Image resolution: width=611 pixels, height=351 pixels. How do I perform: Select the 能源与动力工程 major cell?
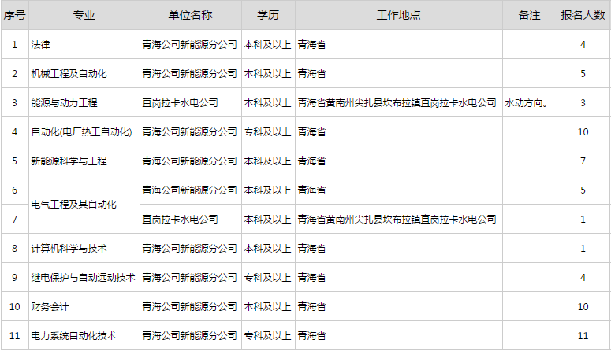pyautogui.click(x=64, y=103)
